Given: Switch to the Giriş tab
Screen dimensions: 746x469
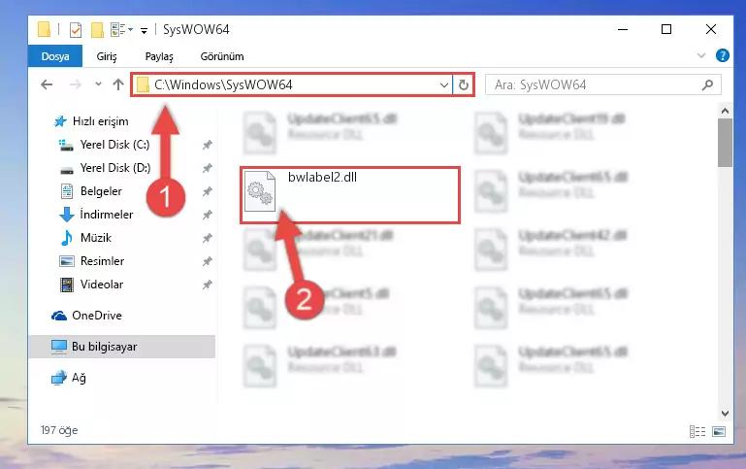Looking at the screenshot, I should pyautogui.click(x=107, y=56).
